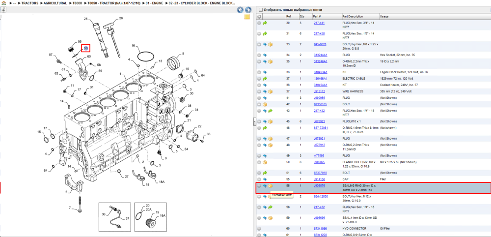Open T8000 breadcrumb item

pos(77,3)
